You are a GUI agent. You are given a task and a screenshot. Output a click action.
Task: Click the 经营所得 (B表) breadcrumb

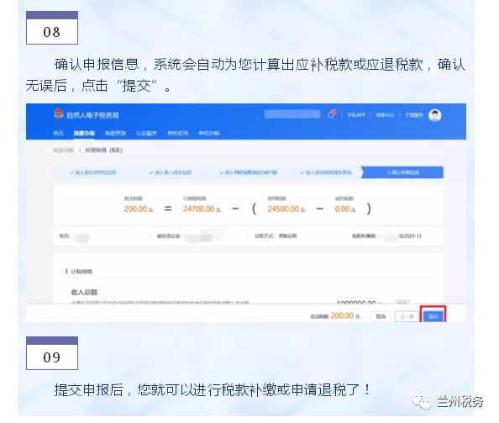click(x=103, y=150)
